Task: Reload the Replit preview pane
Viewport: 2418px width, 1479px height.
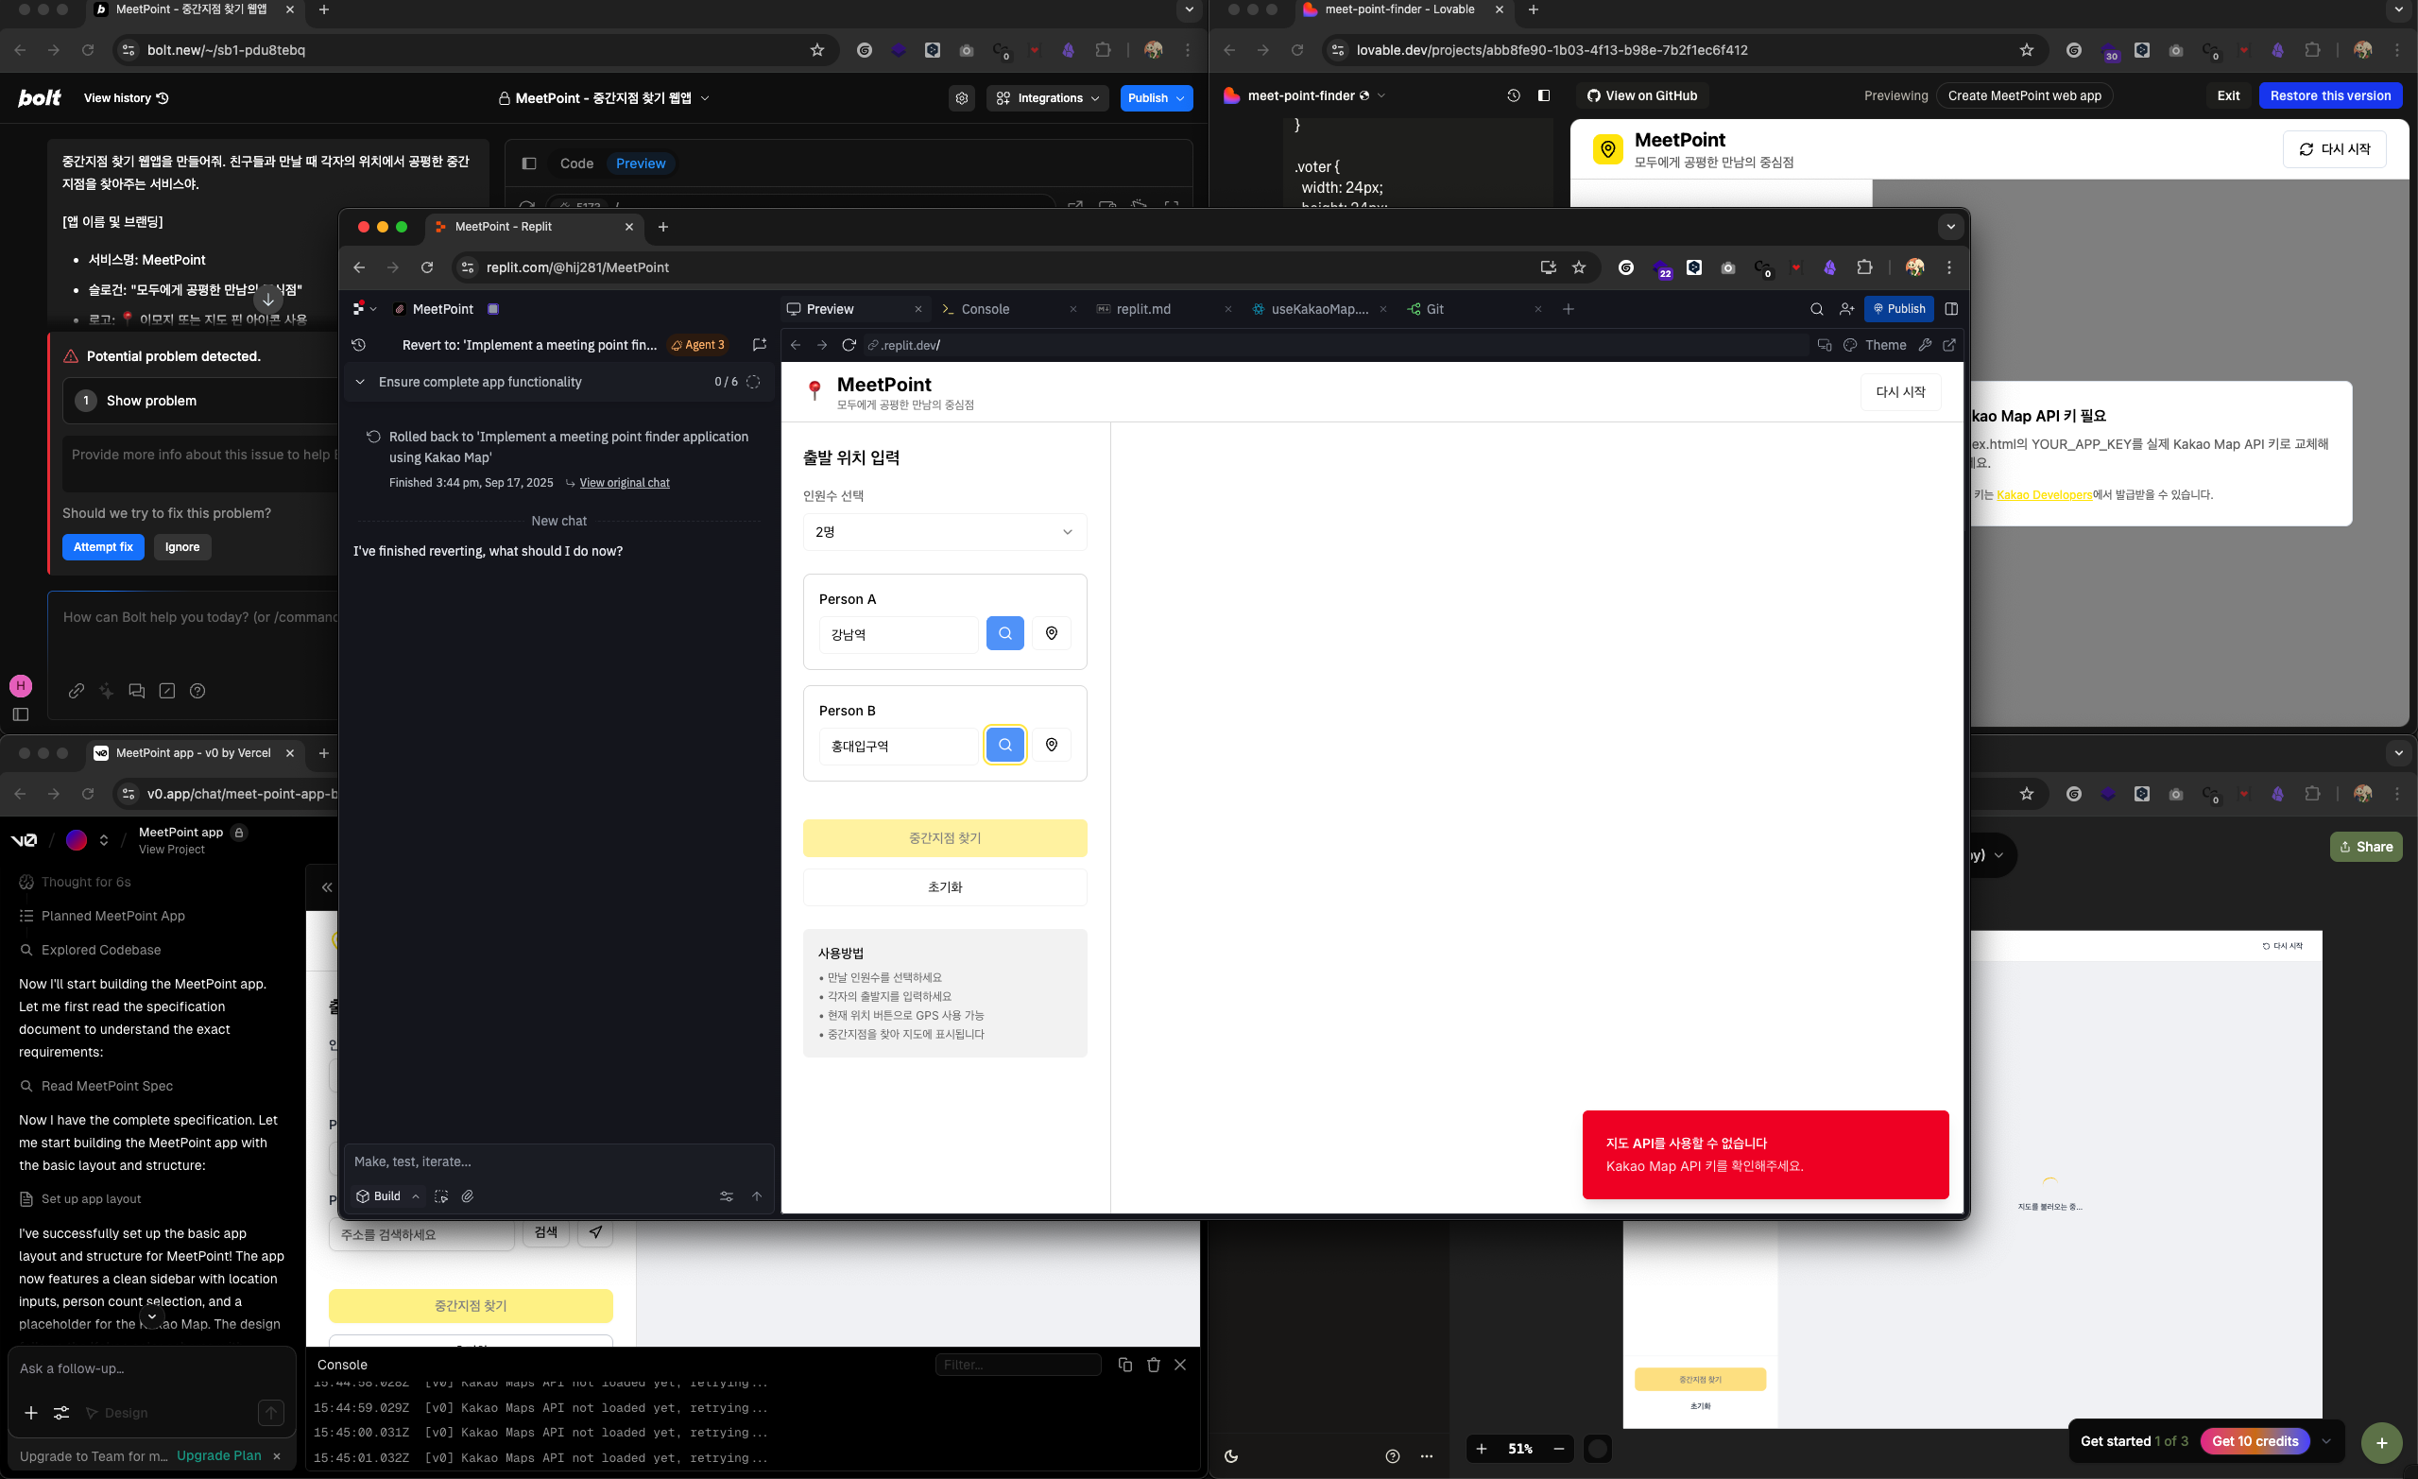Action: tap(849, 346)
